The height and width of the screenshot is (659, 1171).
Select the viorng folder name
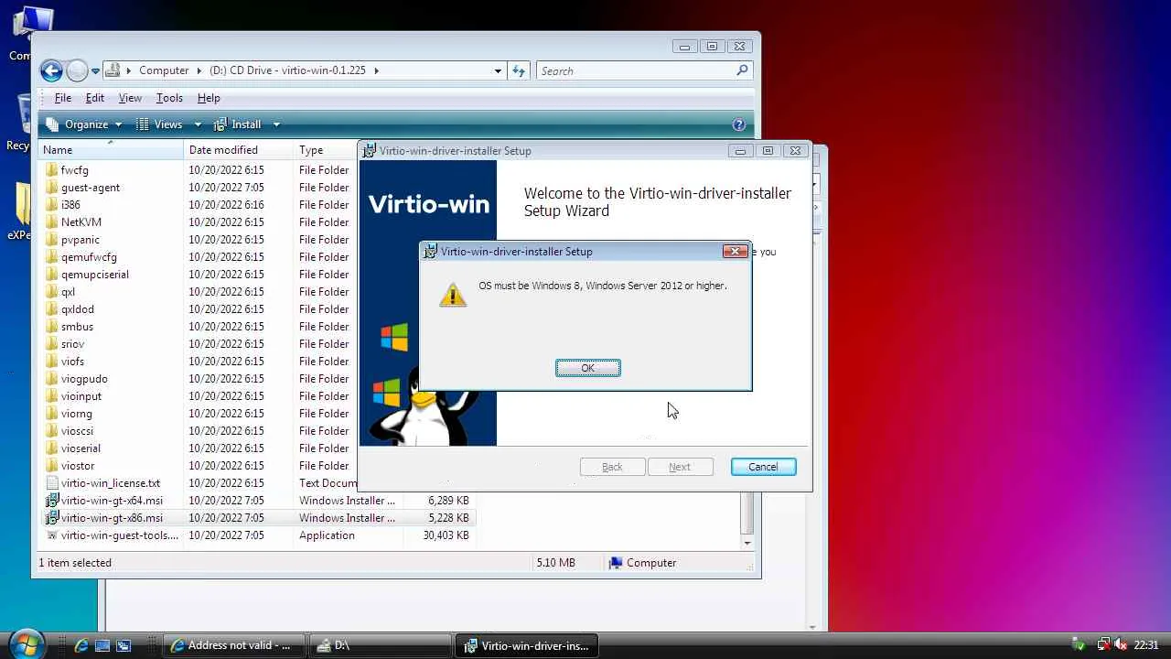(x=76, y=414)
